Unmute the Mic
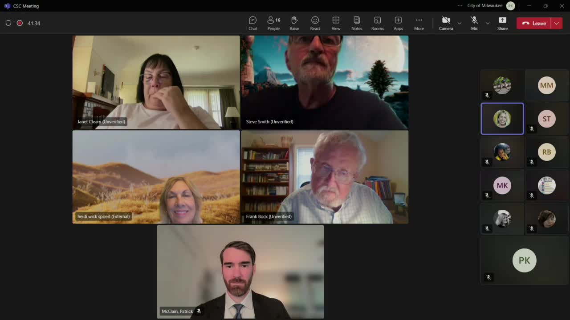The width and height of the screenshot is (570, 320). 474,23
